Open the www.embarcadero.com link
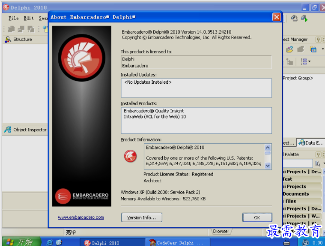This screenshot has width=325, height=246. click(81, 217)
